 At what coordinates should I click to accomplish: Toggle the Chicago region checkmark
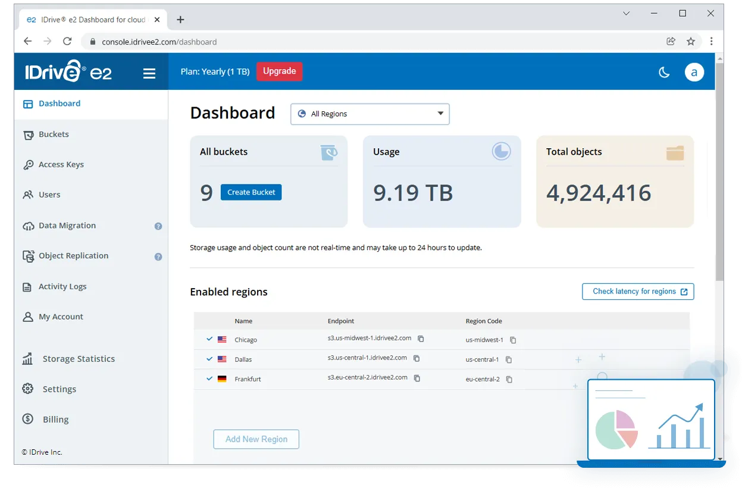tap(209, 339)
